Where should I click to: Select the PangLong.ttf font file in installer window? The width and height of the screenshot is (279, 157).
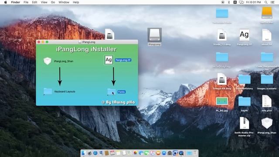pyautogui.click(x=109, y=60)
